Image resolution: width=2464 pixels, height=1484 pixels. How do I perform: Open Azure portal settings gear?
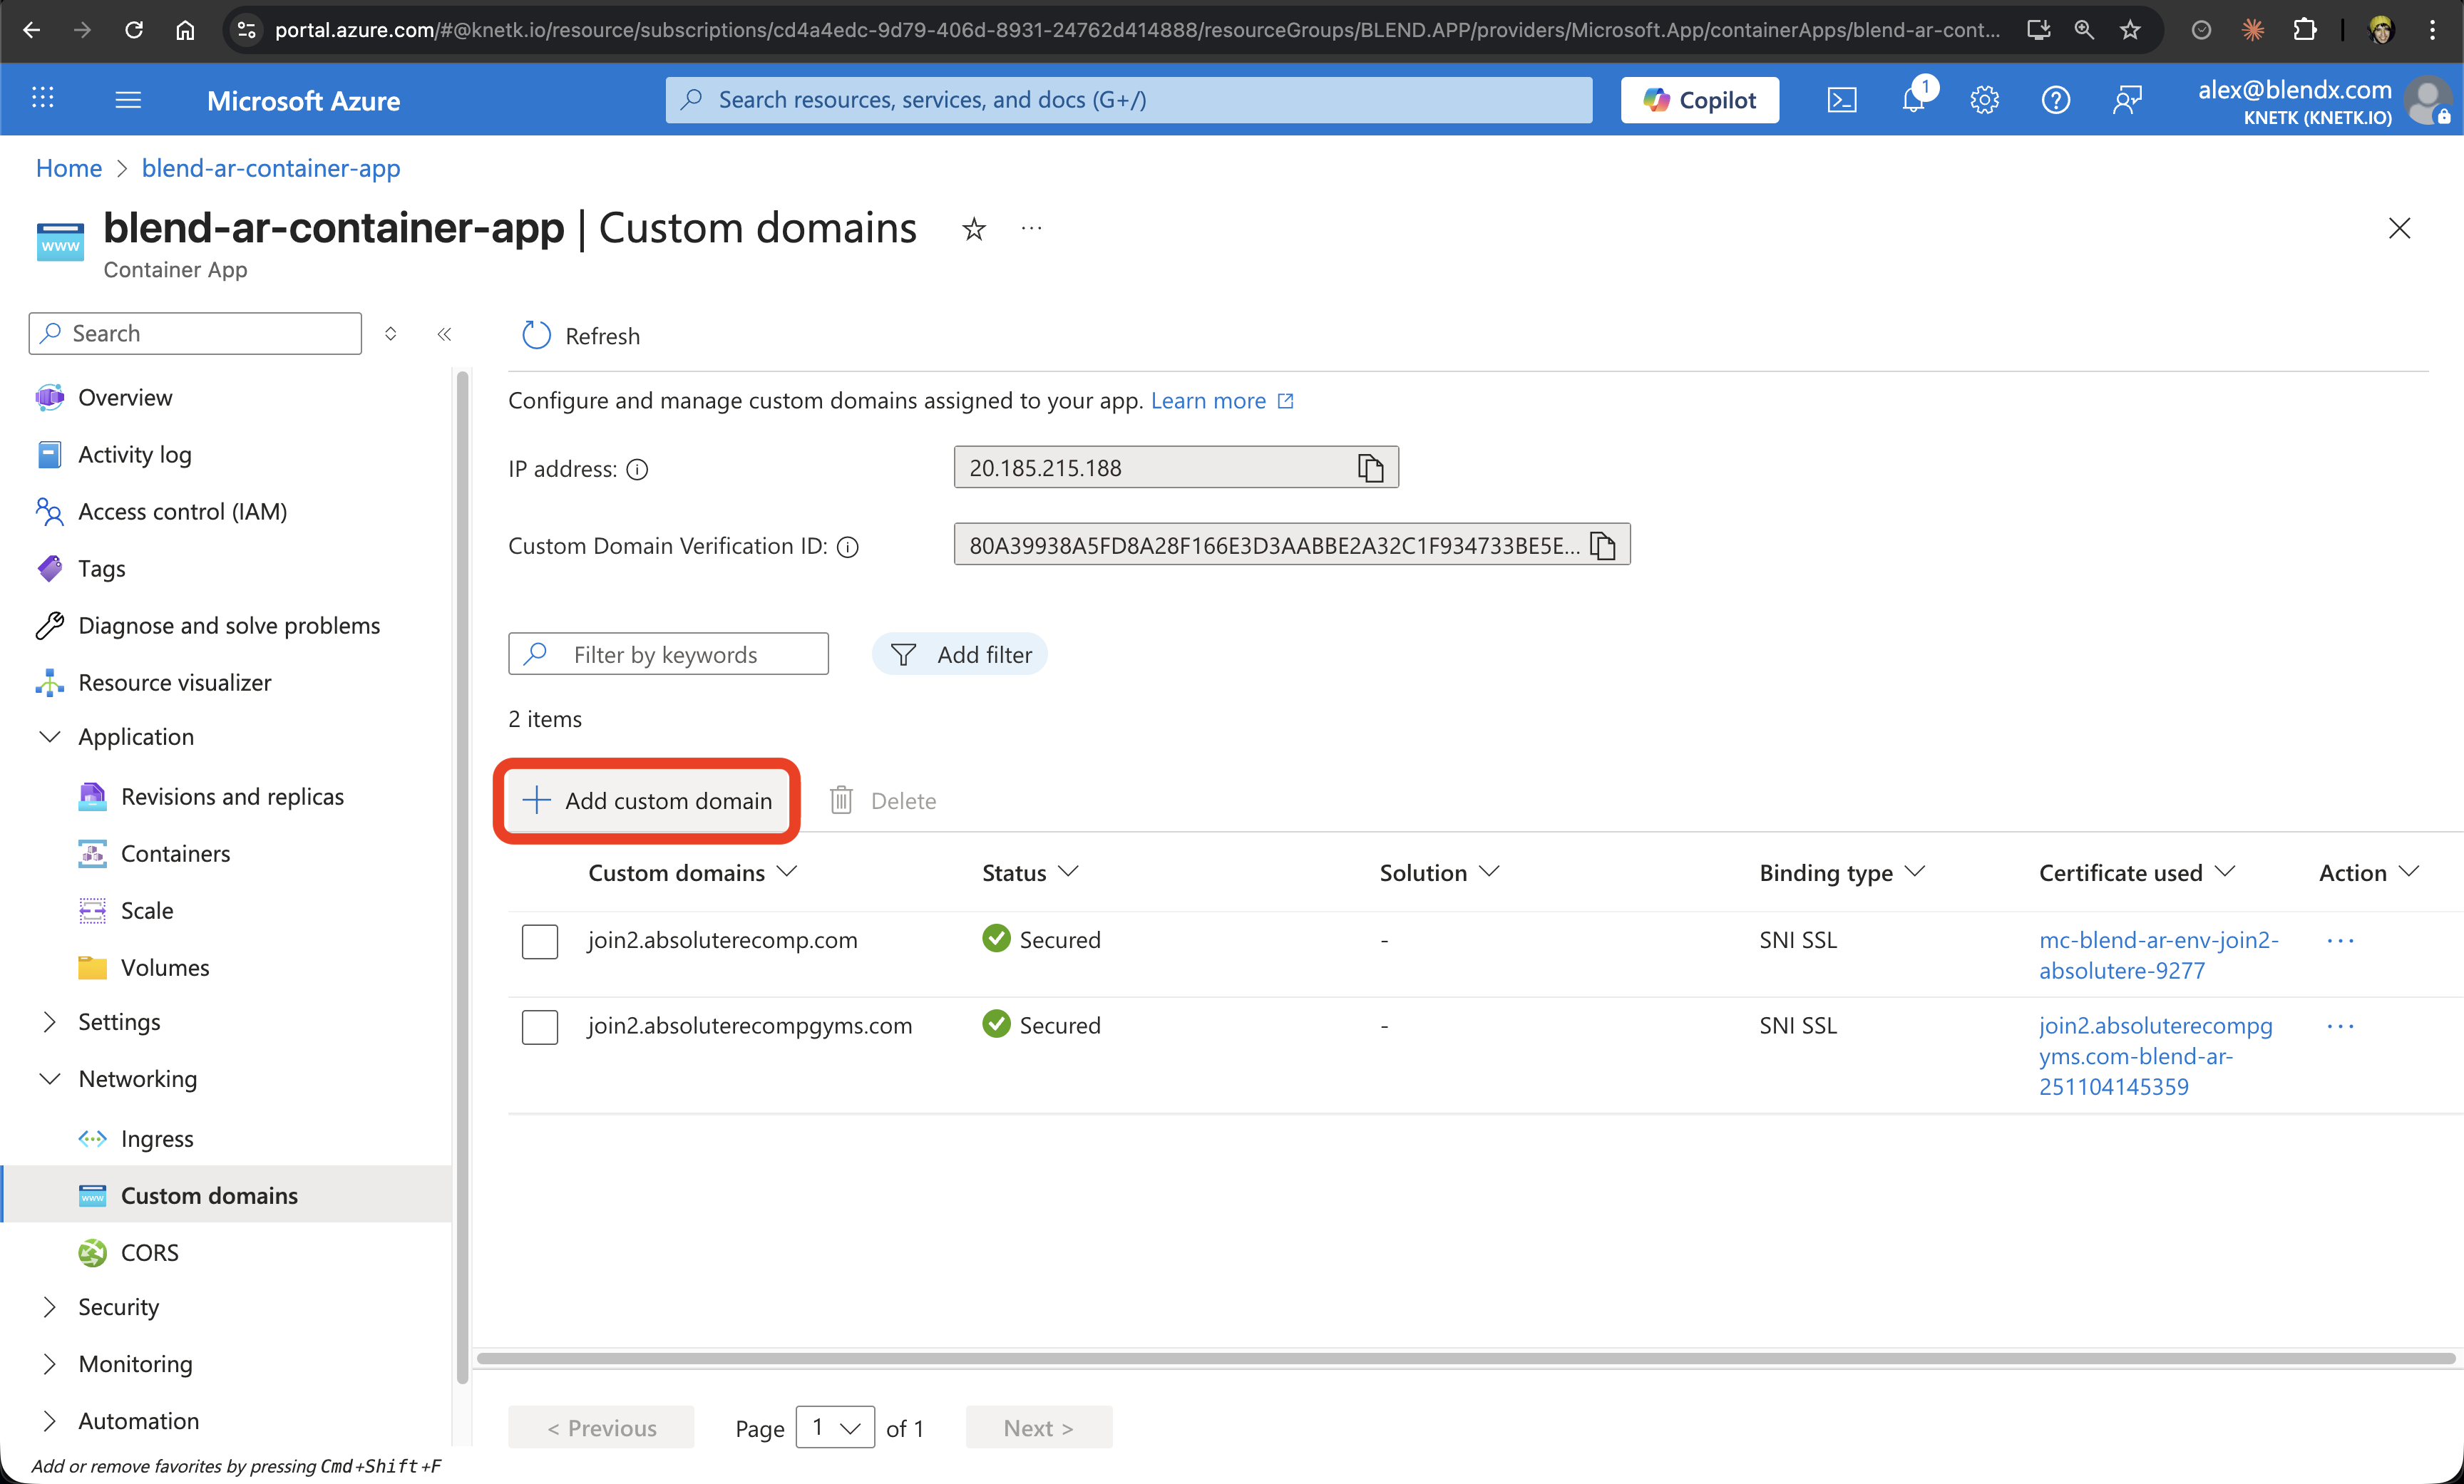(x=1984, y=99)
